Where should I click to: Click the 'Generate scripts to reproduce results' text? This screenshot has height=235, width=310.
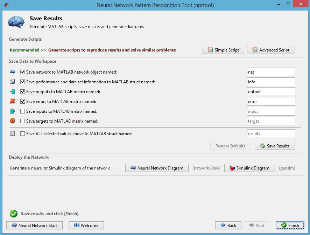(x=112, y=50)
